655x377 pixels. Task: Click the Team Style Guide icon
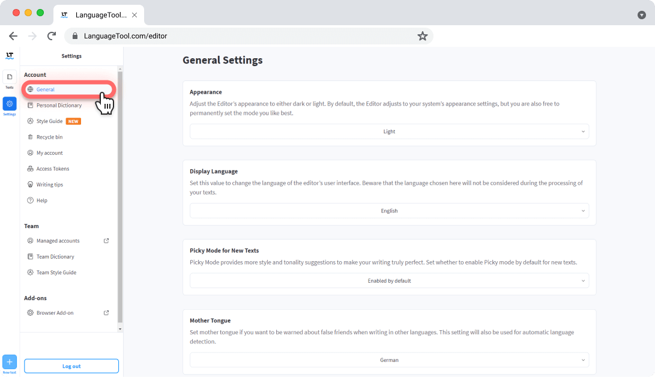pyautogui.click(x=30, y=273)
